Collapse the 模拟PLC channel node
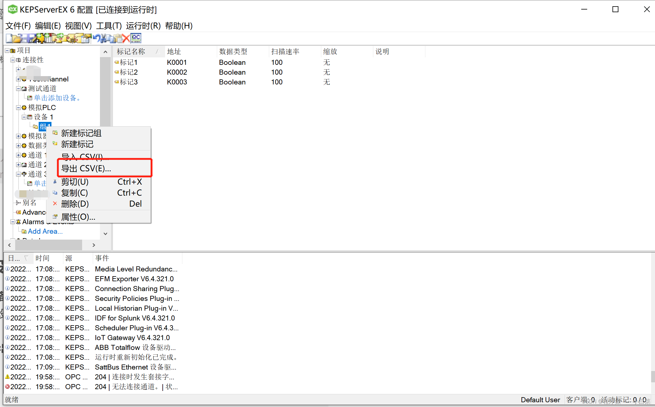Image resolution: width=655 pixels, height=407 pixels. point(18,108)
